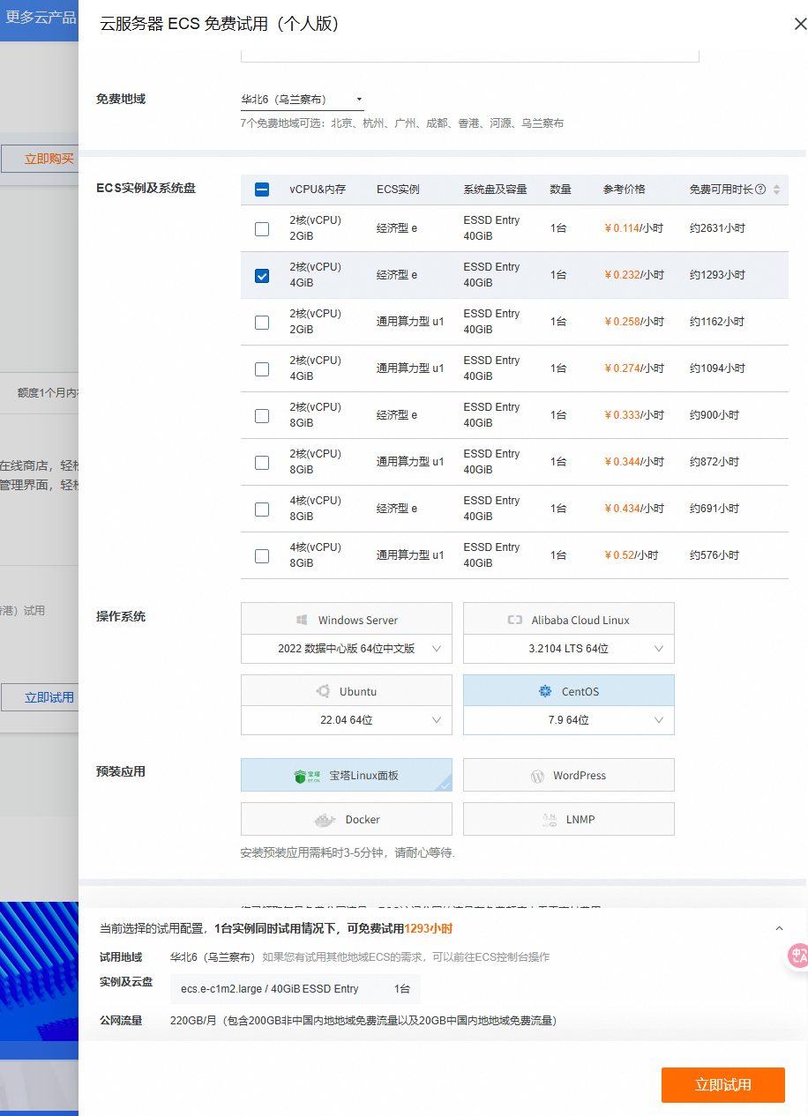Click the Ubuntu logo icon
The width and height of the screenshot is (808, 1116).
click(x=323, y=692)
